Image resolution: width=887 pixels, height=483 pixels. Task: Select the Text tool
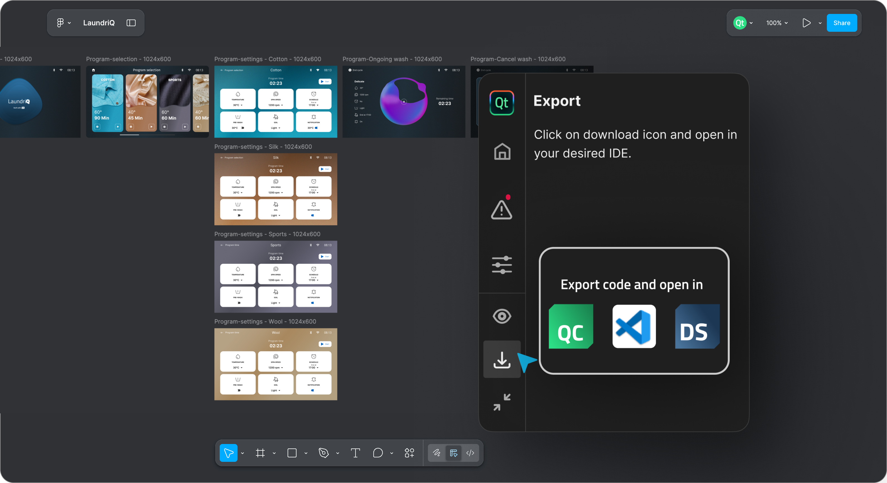tap(355, 453)
